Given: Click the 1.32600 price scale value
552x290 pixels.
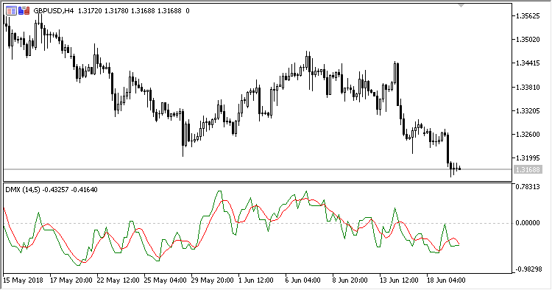Looking at the screenshot, I should tap(528, 135).
